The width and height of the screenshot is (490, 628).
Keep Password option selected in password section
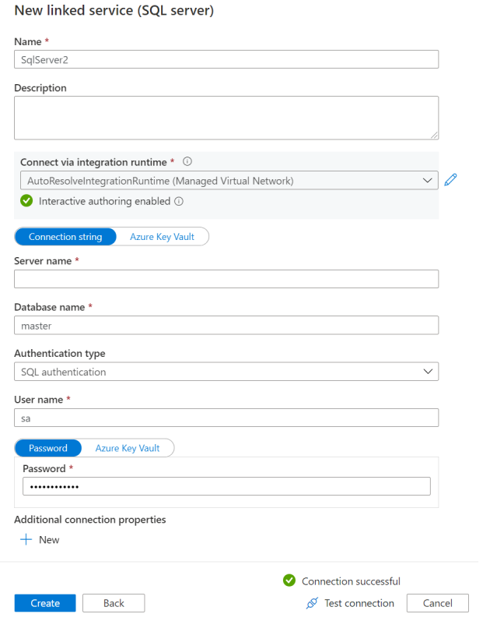pyautogui.click(x=47, y=448)
